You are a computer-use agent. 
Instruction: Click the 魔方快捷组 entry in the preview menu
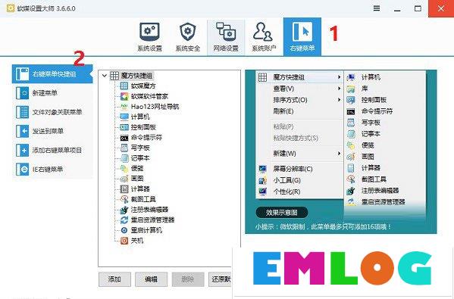point(299,77)
